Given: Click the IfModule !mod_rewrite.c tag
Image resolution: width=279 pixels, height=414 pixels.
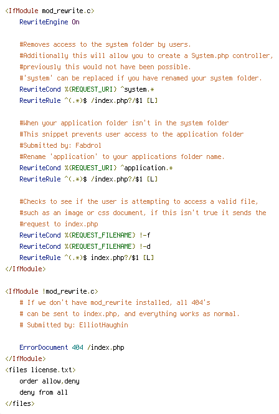Looking at the screenshot, I should coord(52,291).
